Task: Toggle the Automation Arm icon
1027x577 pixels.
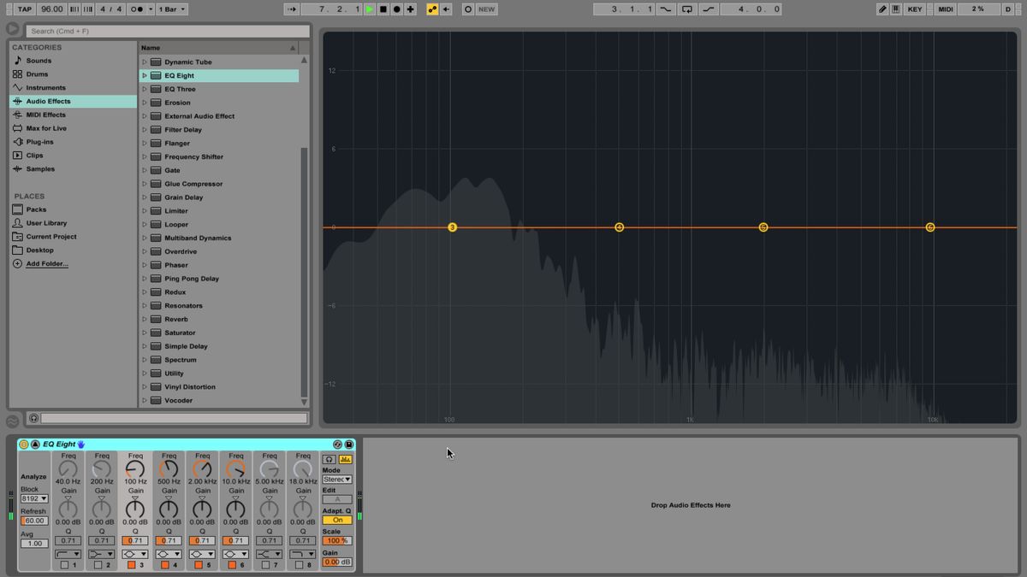Action: click(x=432, y=9)
